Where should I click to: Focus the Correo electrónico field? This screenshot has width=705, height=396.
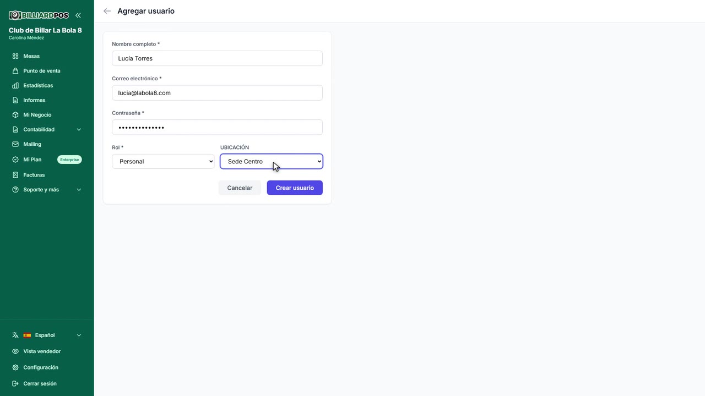[x=217, y=93]
